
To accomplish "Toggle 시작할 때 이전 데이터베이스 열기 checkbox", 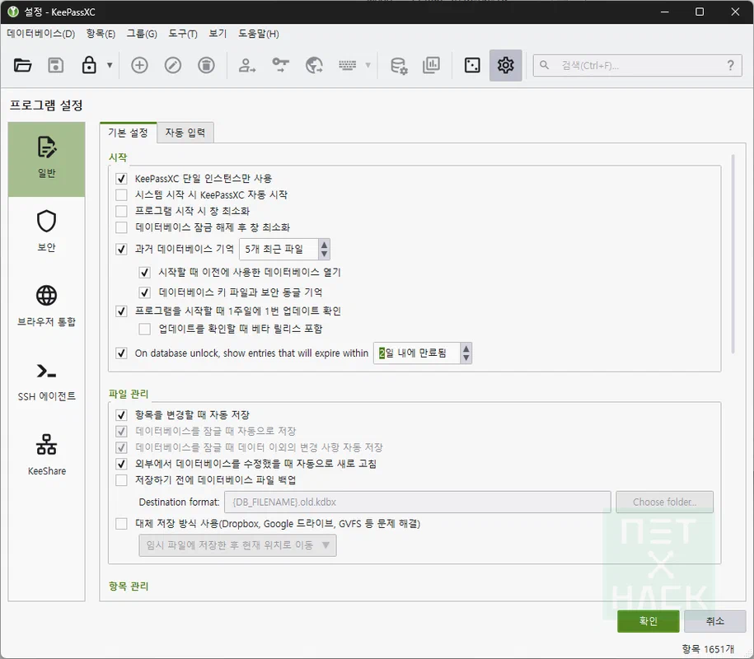I will 144,273.
